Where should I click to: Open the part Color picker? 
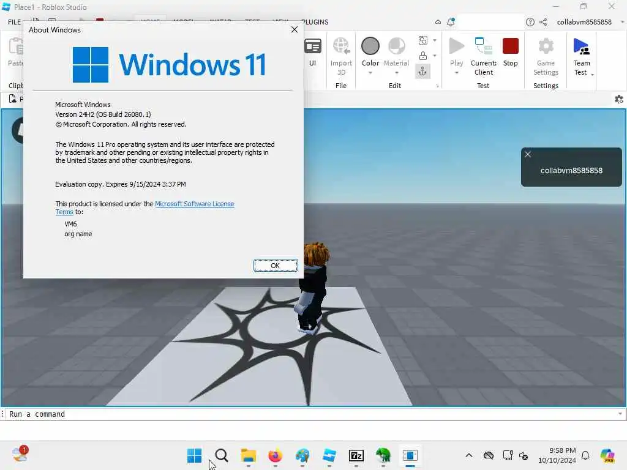pos(370,46)
